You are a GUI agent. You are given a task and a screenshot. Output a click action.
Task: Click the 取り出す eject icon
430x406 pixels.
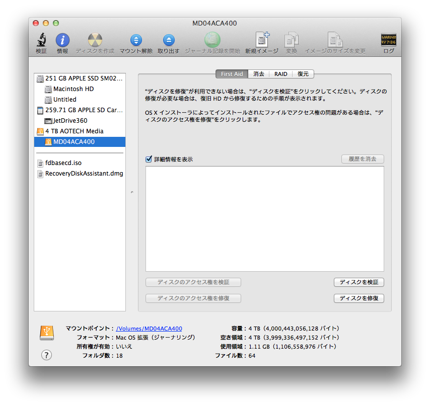169,40
